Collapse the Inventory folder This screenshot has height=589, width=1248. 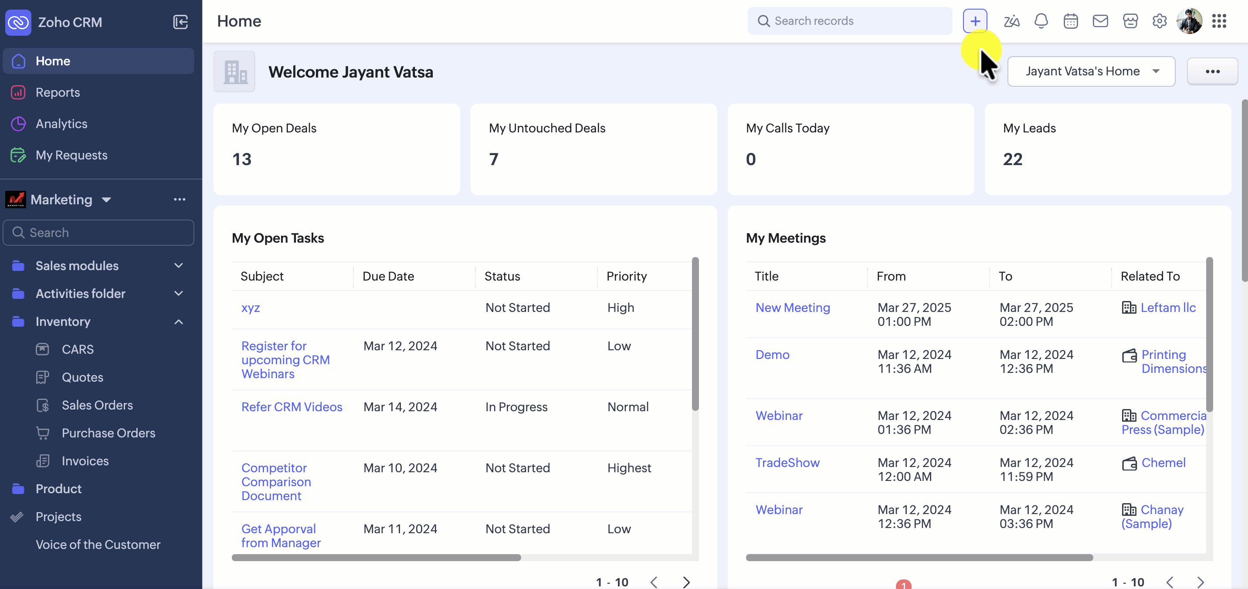[x=178, y=322]
